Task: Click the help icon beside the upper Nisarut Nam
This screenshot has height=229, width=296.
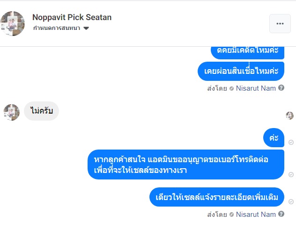Action: [x=281, y=87]
